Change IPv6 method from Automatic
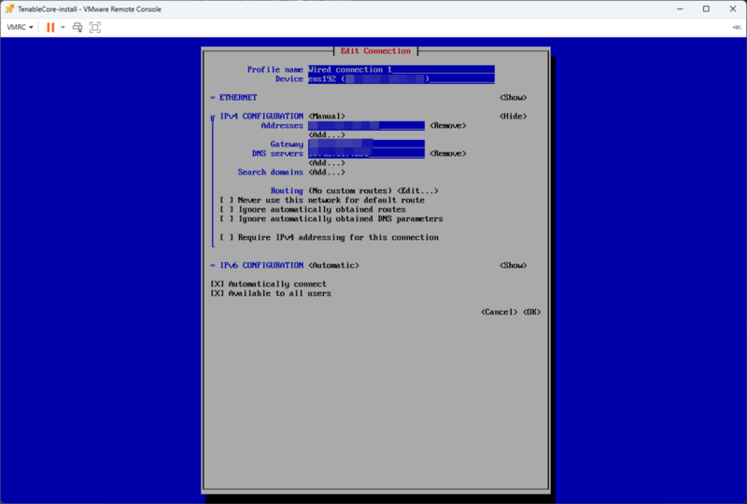The image size is (747, 504). pyautogui.click(x=333, y=265)
